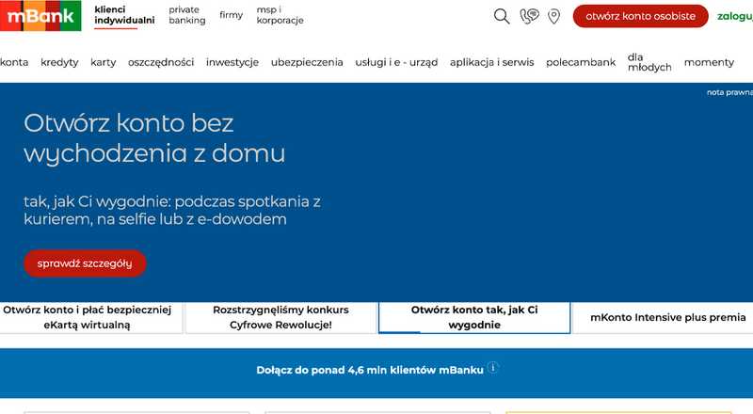753x414 pixels.
Task: Open the oszczędności menu
Action: (161, 62)
